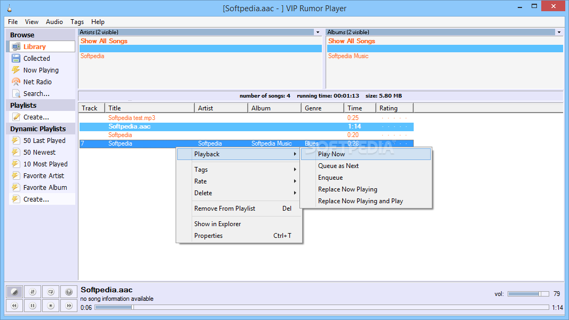Choose Replace Now Playing and Play
The image size is (569, 320).
tap(366, 201)
